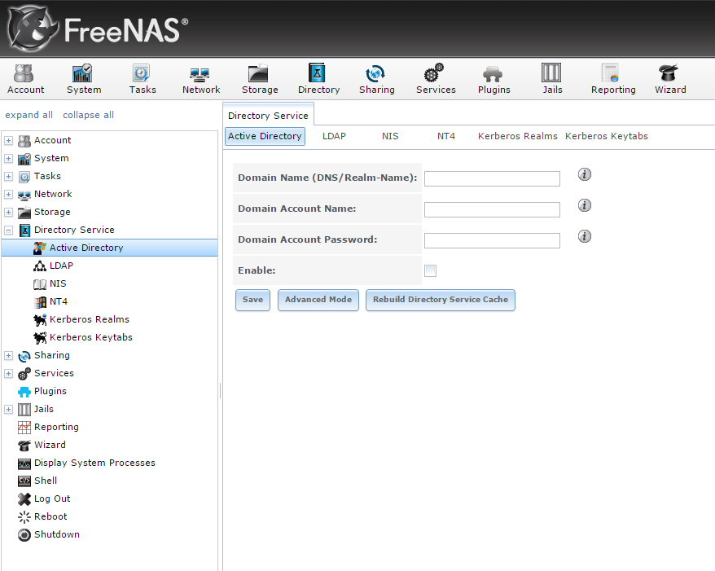715x571 pixels.
Task: Tick the Enable checkbox
Action: (430, 270)
